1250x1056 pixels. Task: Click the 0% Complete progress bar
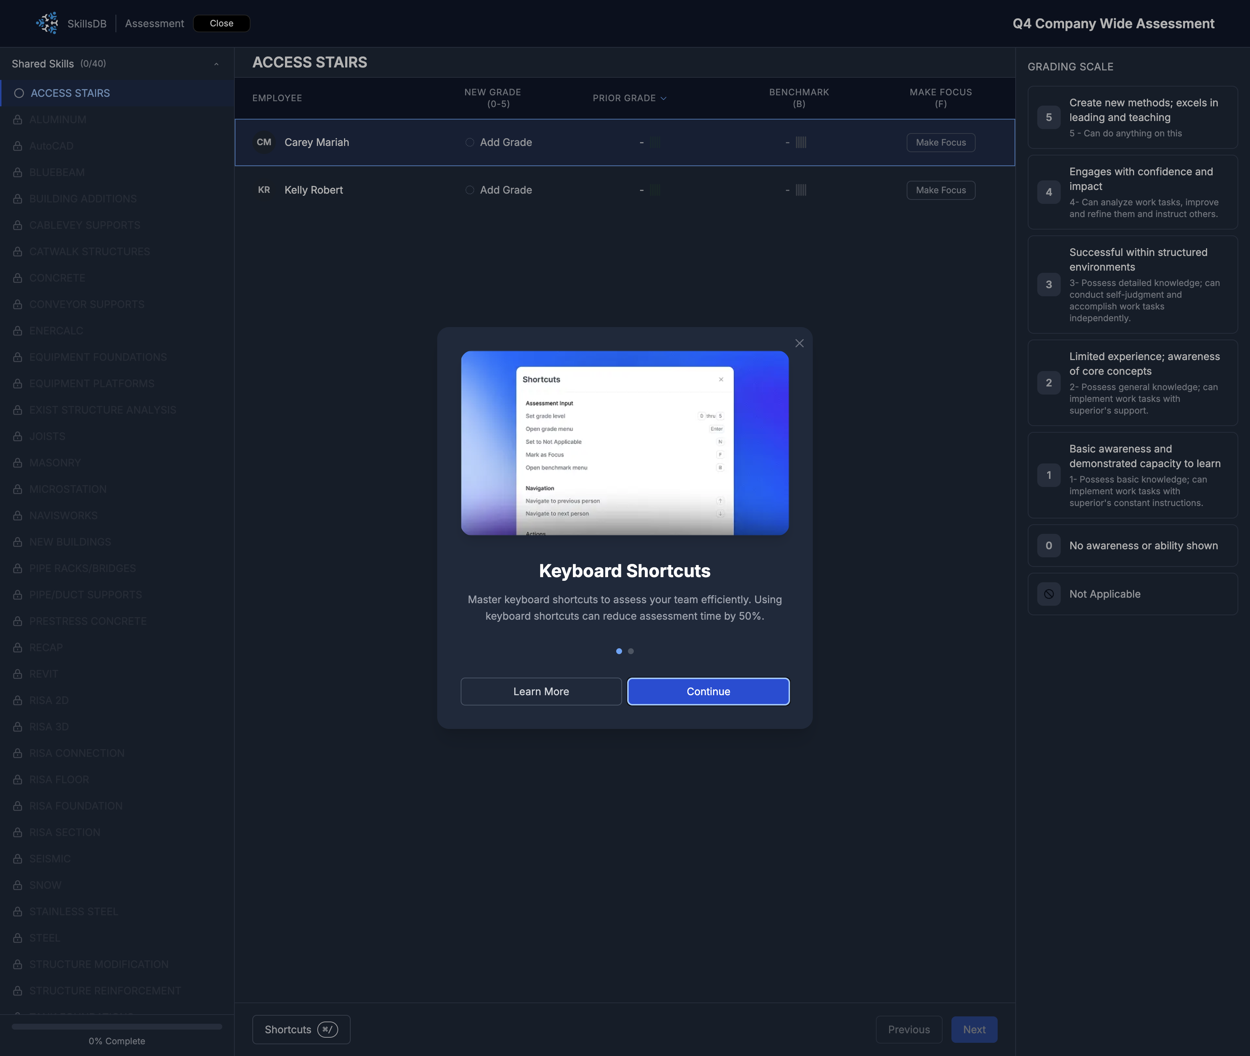117,1027
